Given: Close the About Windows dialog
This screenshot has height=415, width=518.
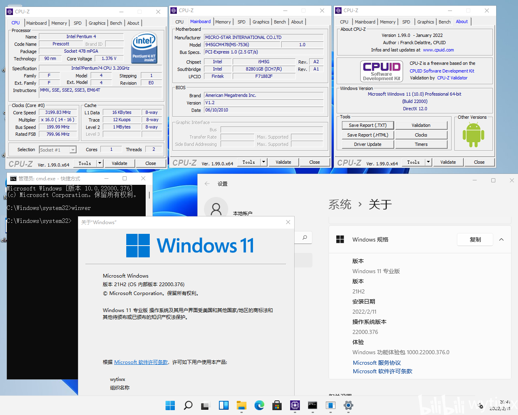Looking at the screenshot, I should point(288,222).
